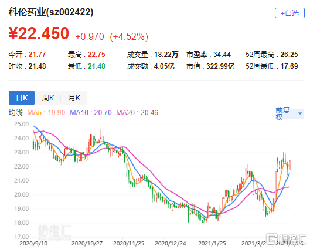Click the 2021/1/25 date axis label
The height and width of the screenshot is (249, 310).
(x=212, y=243)
